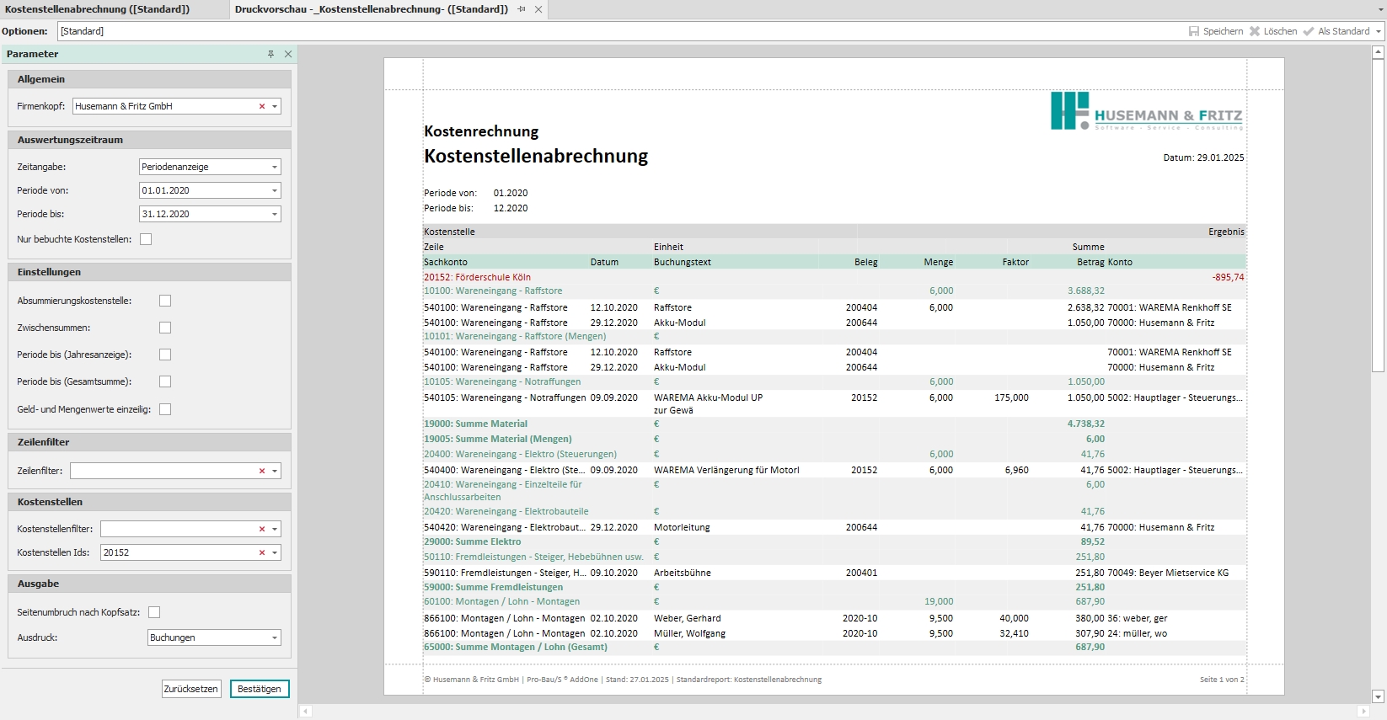Click the preview scroll up arrow
This screenshot has width=1387, height=720.
(x=1378, y=52)
